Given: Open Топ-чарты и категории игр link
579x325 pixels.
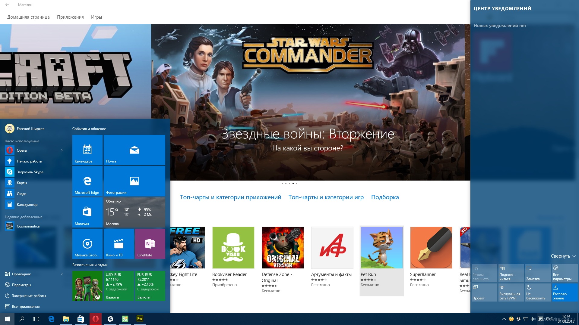Looking at the screenshot, I should [326, 197].
